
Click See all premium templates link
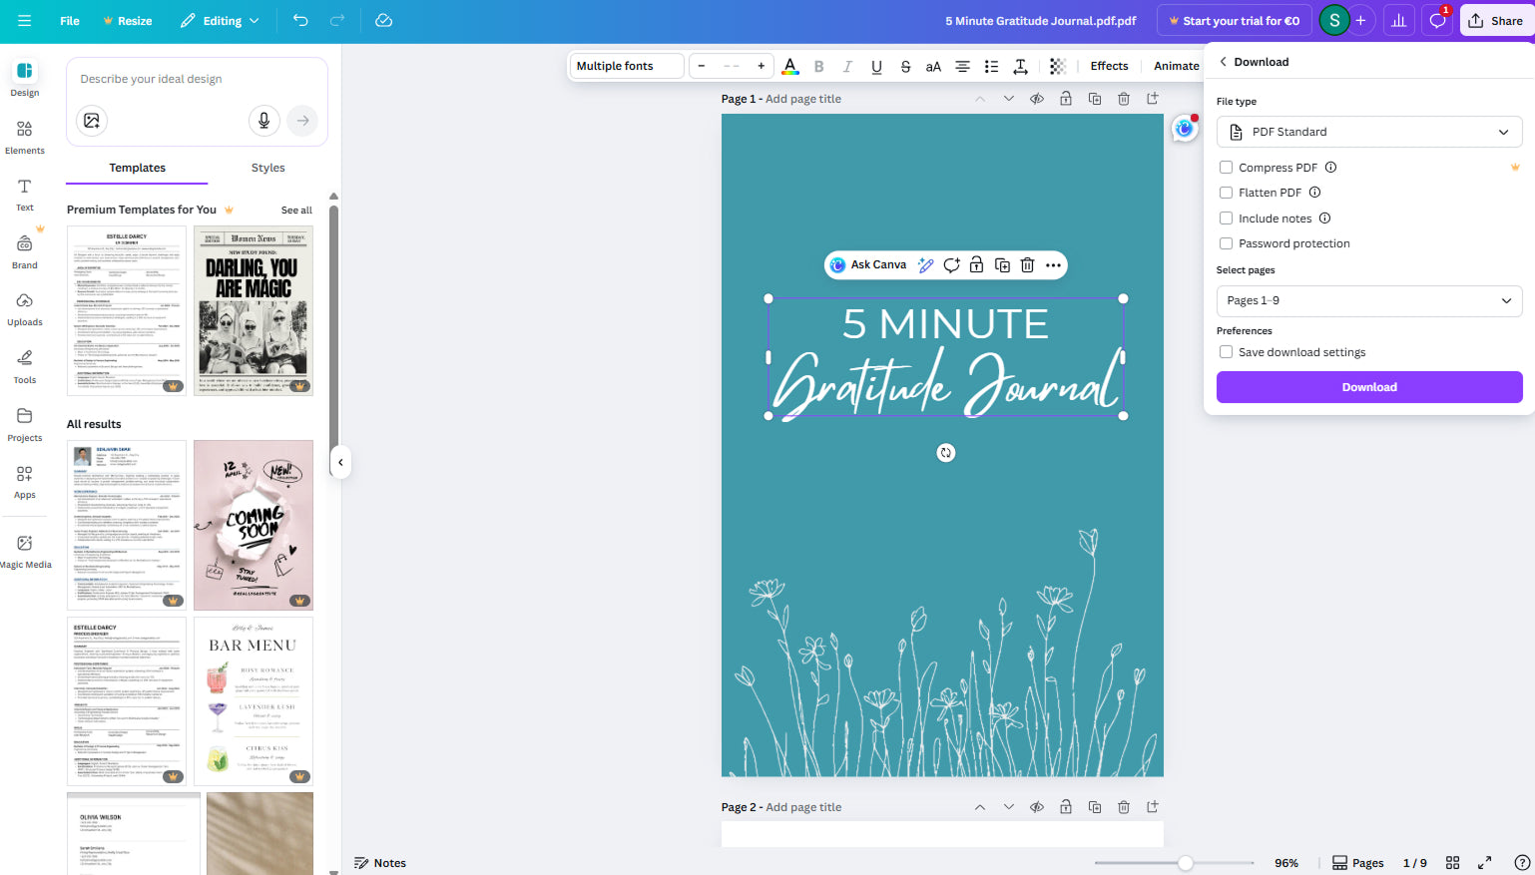pyautogui.click(x=296, y=211)
